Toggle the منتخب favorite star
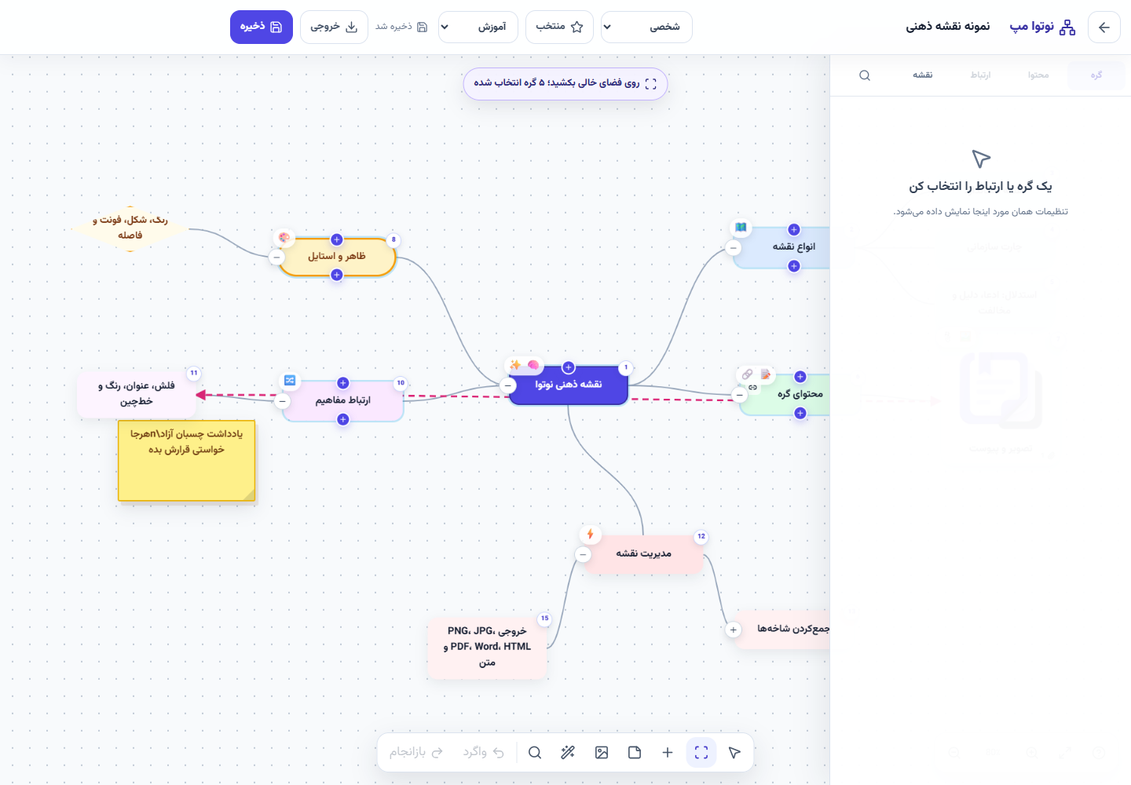 pyautogui.click(x=559, y=27)
